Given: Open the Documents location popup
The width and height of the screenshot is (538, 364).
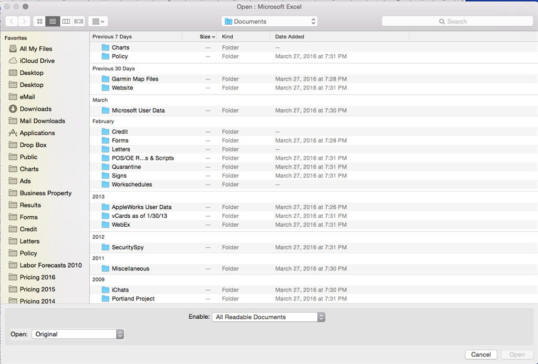Looking at the screenshot, I should coord(270,21).
